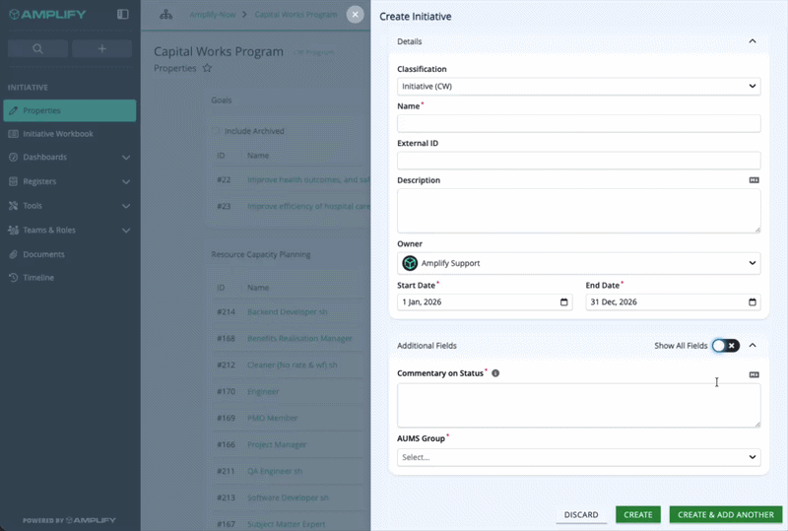
Task: Open the End Date calendar icon
Action: [x=753, y=301]
